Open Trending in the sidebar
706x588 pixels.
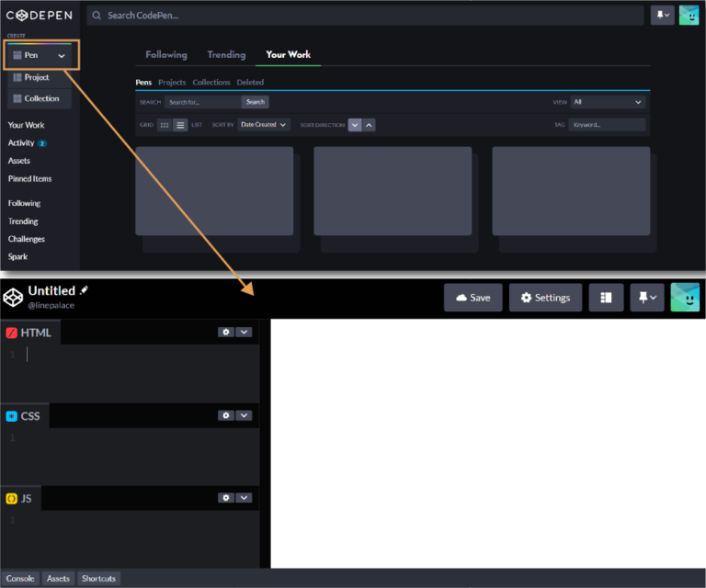click(x=23, y=221)
